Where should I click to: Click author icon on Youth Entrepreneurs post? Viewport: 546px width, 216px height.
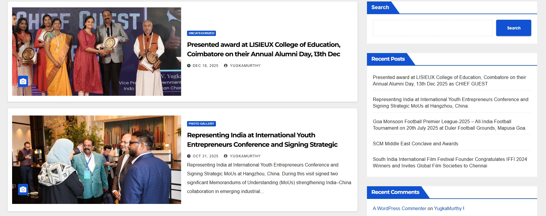226,156
